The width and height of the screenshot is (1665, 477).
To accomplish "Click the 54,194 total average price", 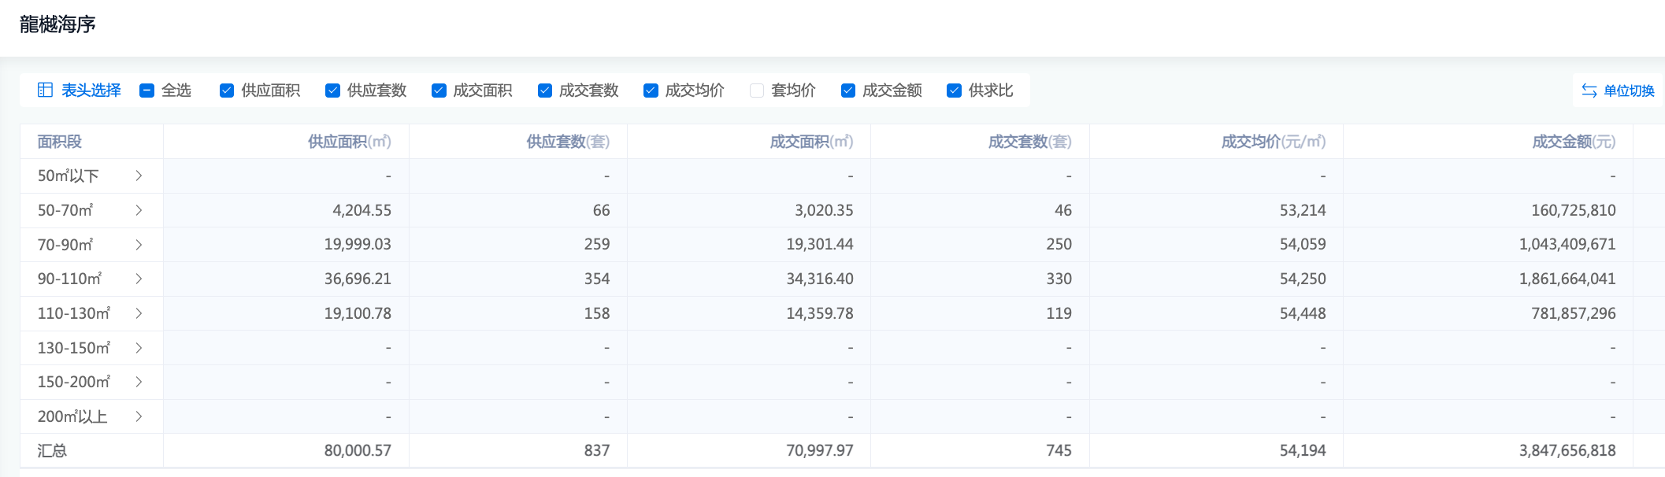I will tap(1303, 450).
